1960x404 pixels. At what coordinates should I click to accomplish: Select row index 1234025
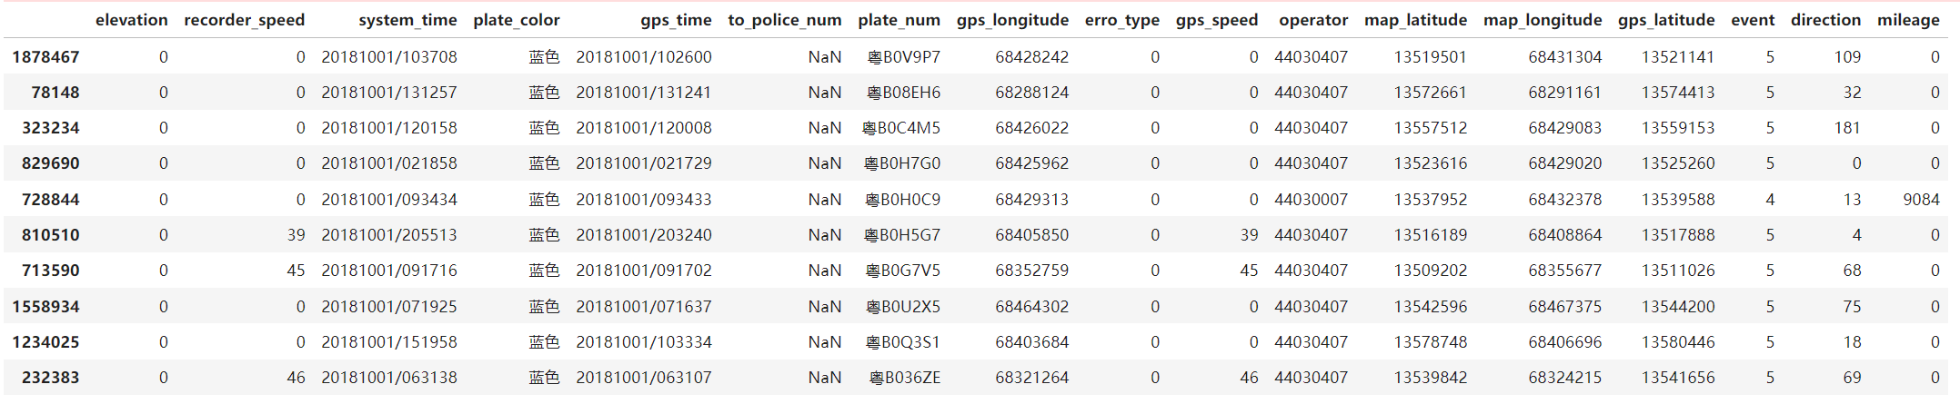pos(45,342)
